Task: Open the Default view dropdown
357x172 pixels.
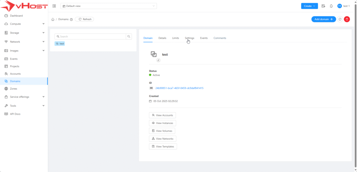Action: coord(108,6)
